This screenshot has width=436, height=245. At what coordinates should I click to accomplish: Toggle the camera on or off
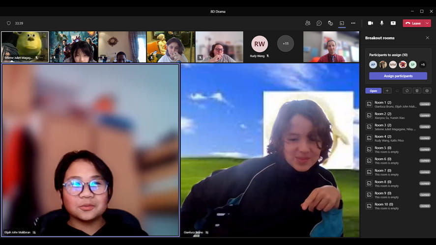pos(370,23)
